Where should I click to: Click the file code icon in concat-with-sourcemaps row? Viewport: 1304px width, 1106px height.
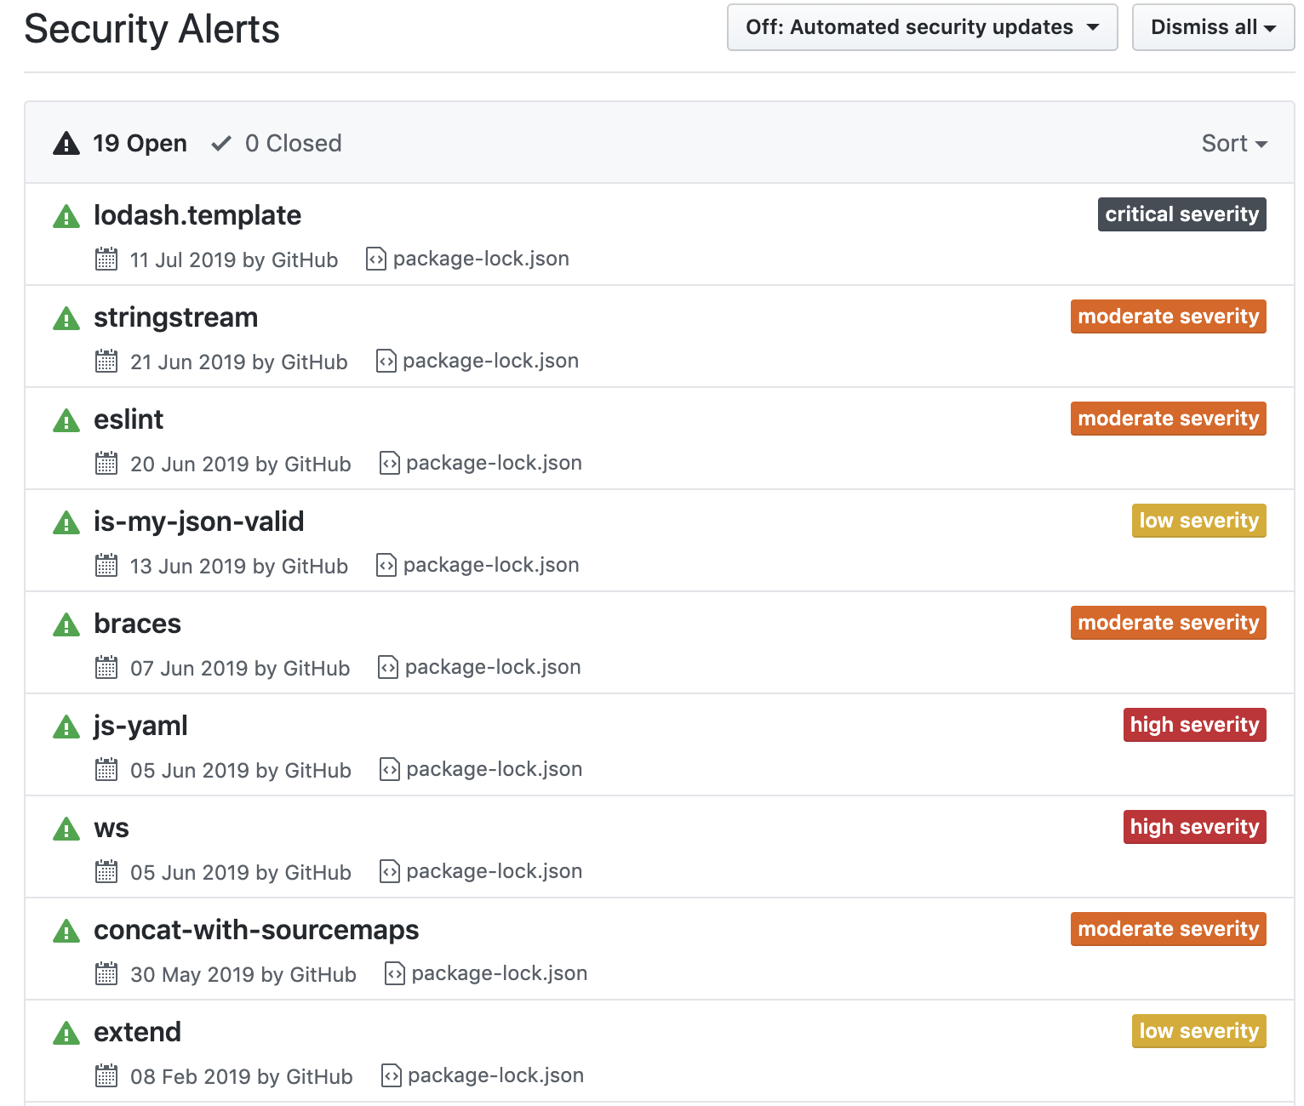pos(395,973)
